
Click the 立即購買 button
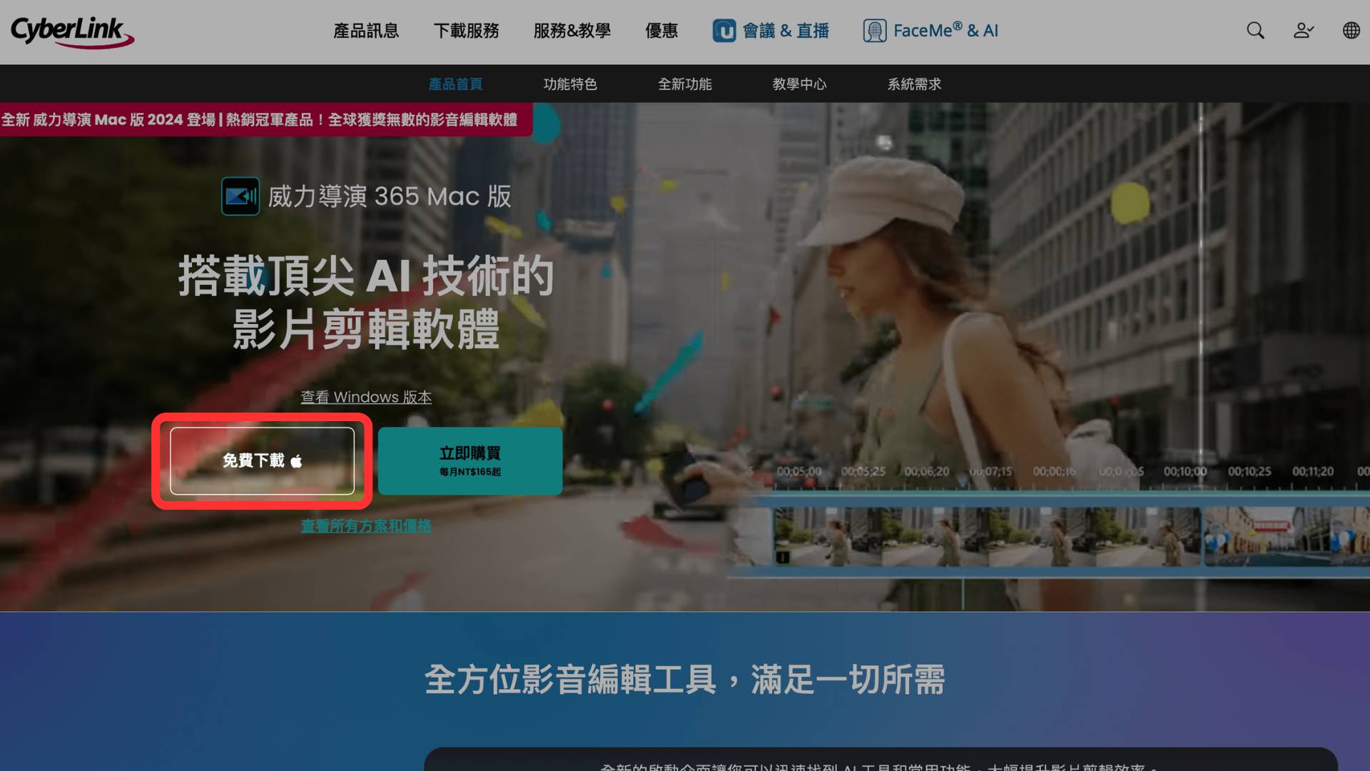[x=470, y=461]
